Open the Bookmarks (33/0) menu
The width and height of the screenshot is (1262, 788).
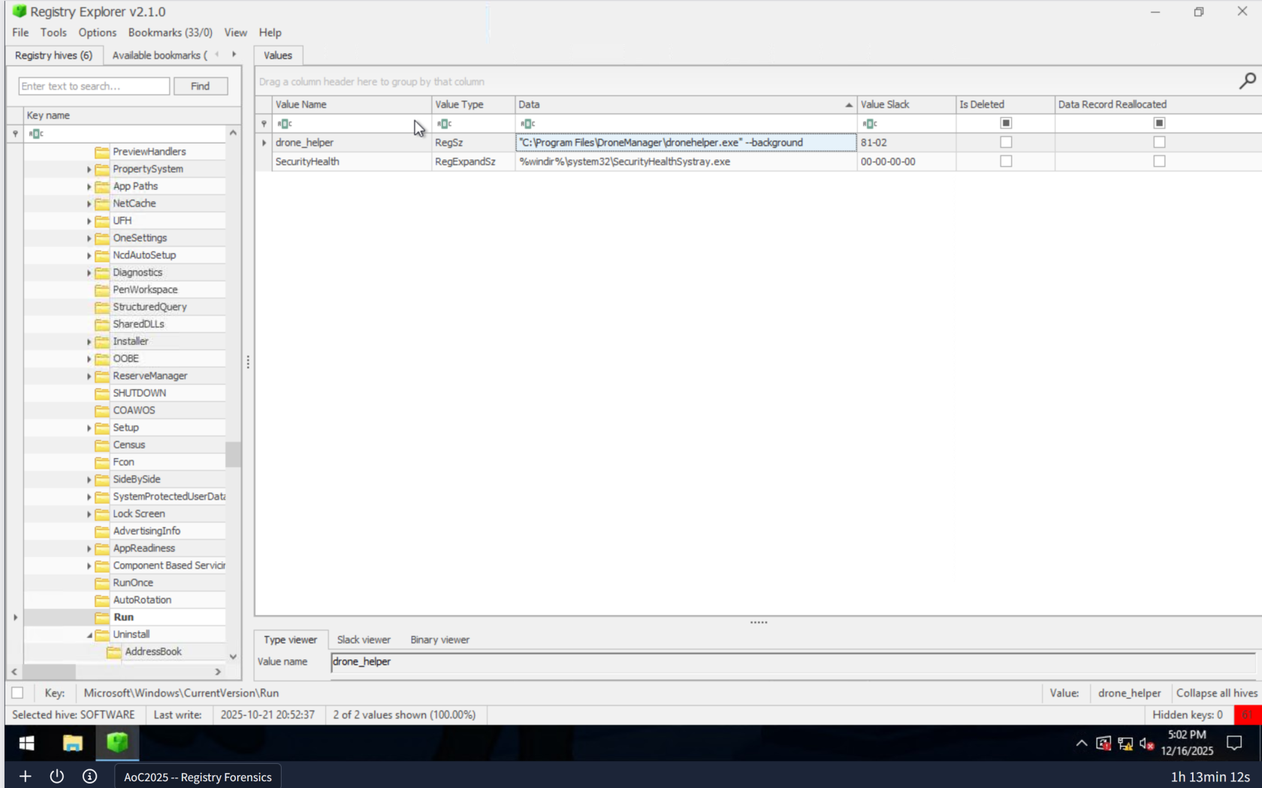(x=170, y=32)
